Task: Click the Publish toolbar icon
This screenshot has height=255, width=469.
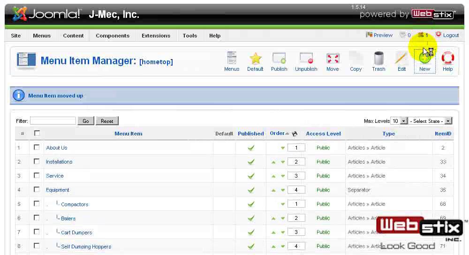Action: [279, 61]
